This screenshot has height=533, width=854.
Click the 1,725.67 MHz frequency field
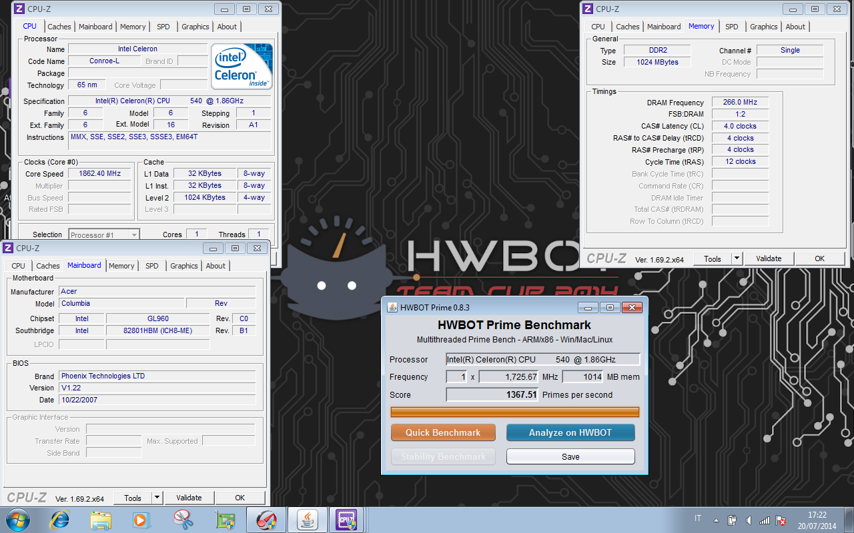[x=508, y=377]
